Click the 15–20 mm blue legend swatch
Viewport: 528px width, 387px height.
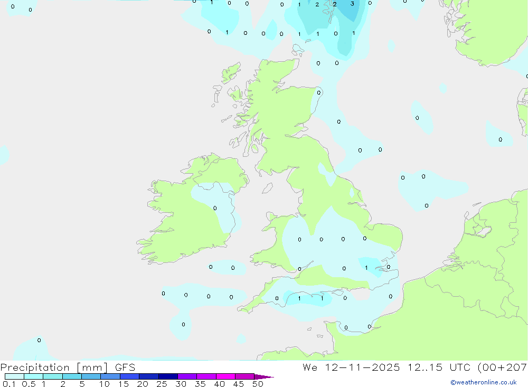point(130,376)
